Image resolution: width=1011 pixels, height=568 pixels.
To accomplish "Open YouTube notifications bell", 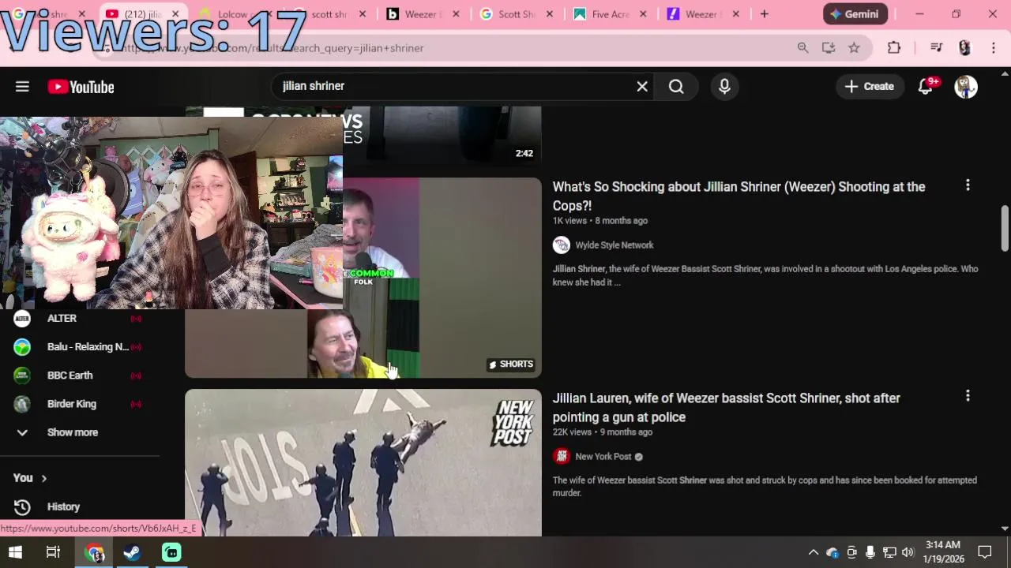I will pos(926,87).
